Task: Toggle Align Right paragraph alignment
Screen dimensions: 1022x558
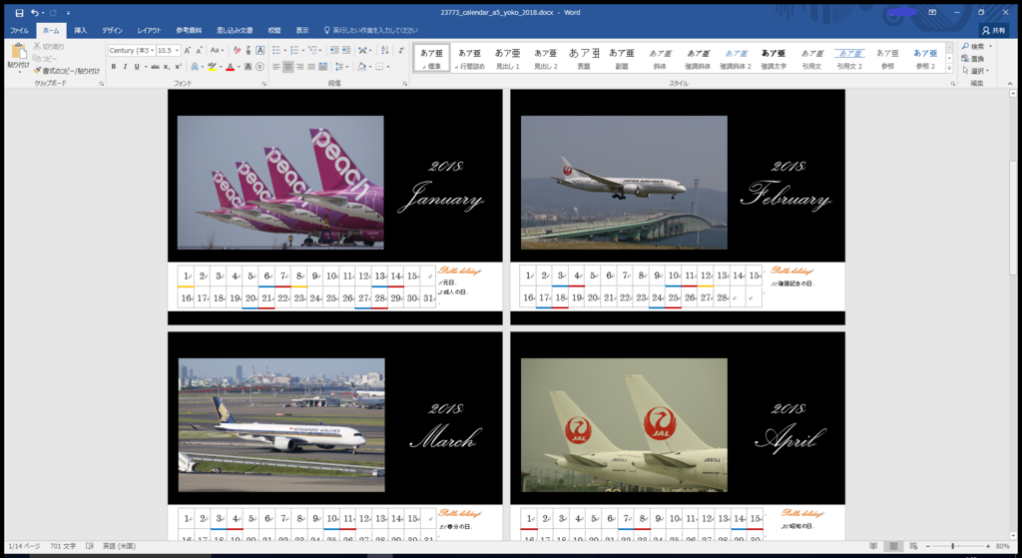Action: click(x=299, y=67)
